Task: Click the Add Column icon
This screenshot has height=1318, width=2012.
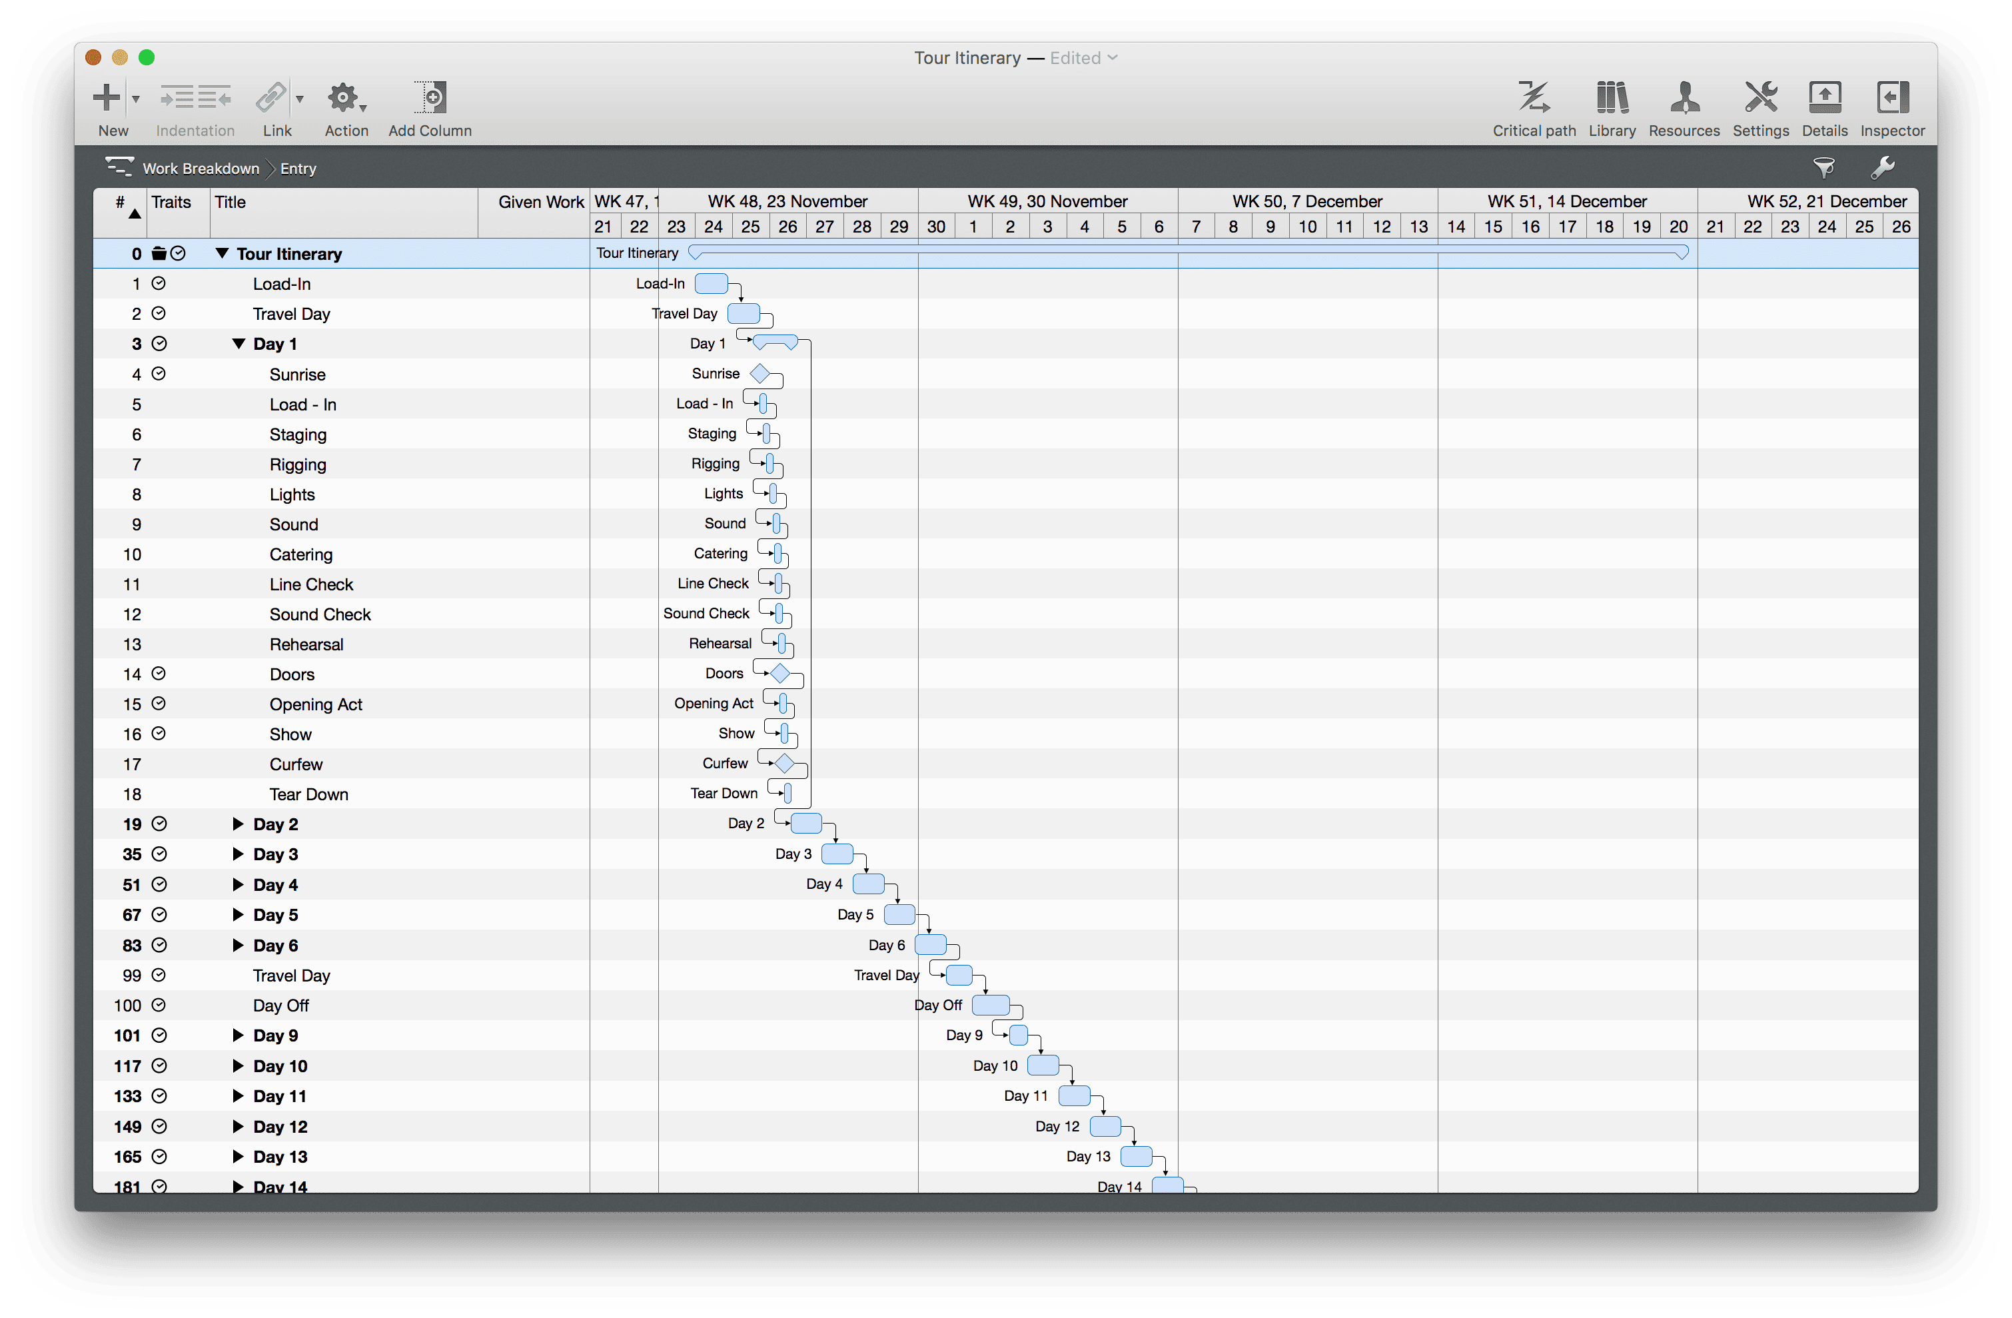Action: click(430, 99)
